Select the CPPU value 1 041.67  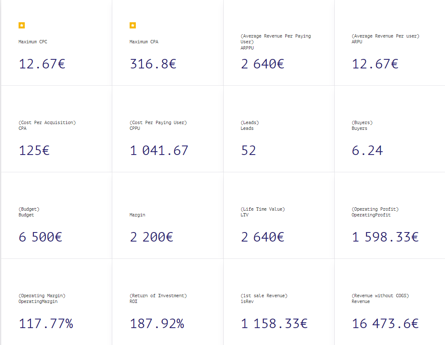159,150
